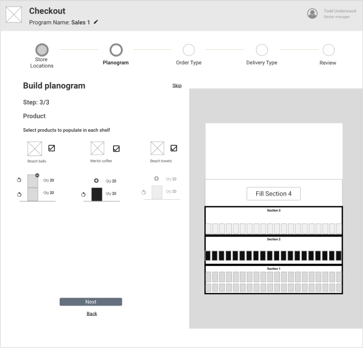Uncheck the Beach towels product checkbox
Image resolution: width=363 pixels, height=348 pixels.
174,148
